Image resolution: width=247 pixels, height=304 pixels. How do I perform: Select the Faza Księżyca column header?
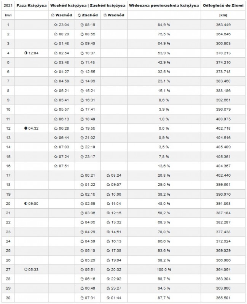(x=31, y=6)
